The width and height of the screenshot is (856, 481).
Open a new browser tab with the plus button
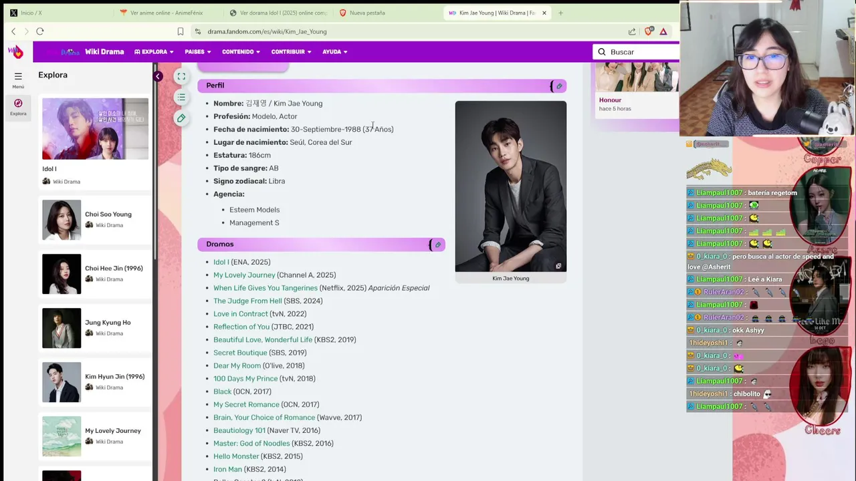click(x=560, y=13)
